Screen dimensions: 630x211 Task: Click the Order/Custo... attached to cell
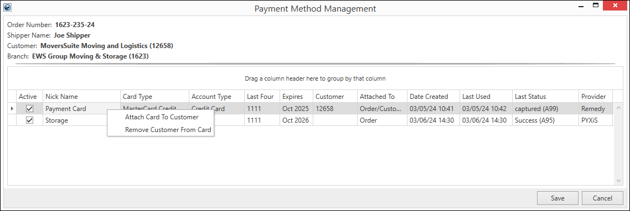tap(382, 108)
